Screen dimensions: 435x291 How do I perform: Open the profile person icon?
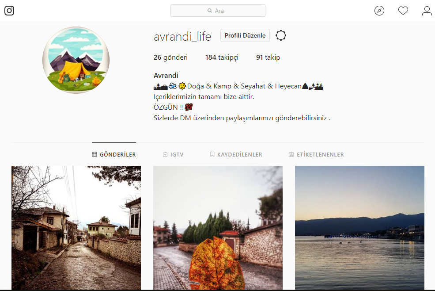(x=427, y=11)
